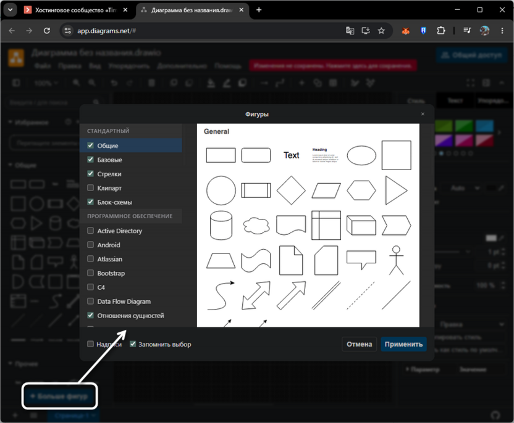
Task: Open the Помощь menu in draw.io
Action: click(228, 66)
